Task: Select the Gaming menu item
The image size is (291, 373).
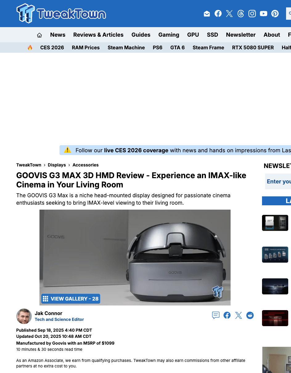Action: click(x=169, y=35)
